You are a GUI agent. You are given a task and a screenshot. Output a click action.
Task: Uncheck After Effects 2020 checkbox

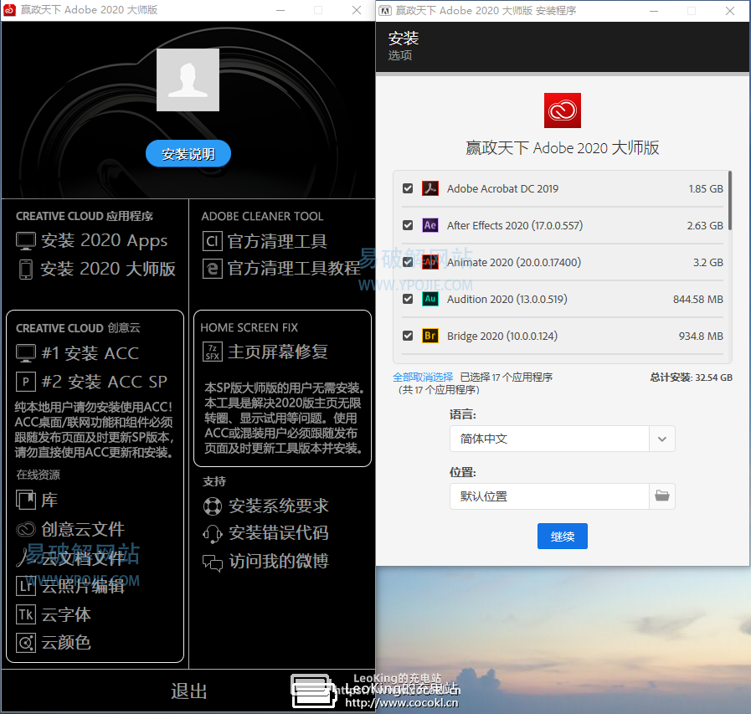point(408,225)
